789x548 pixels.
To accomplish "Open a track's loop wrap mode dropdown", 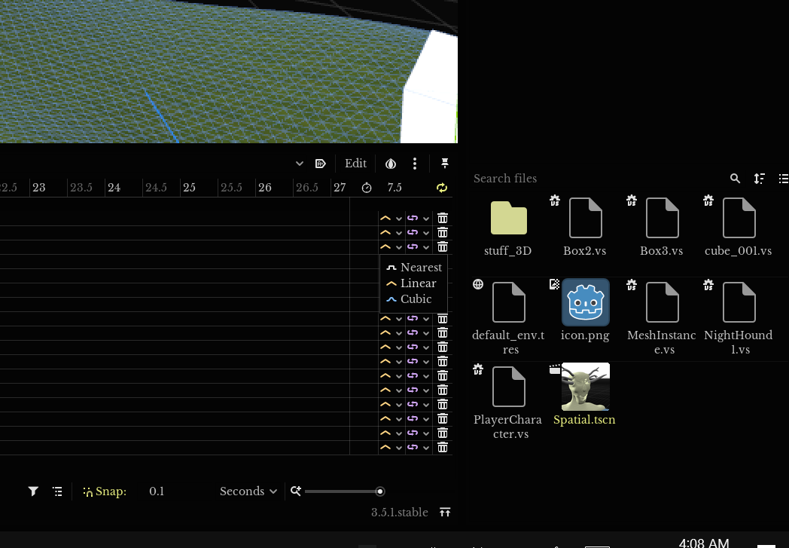I will [x=426, y=219].
